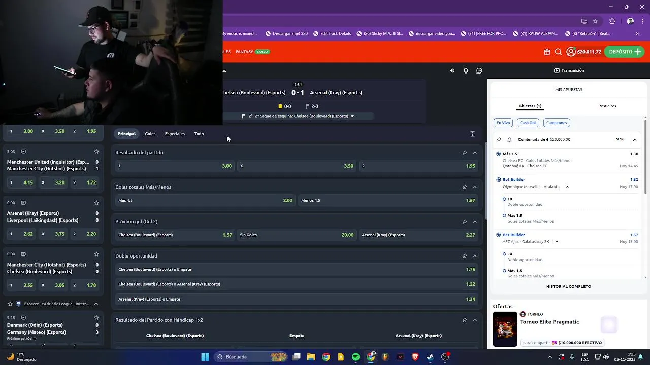
Task: Pin the Goles totales Más/Menos market
Action: click(x=465, y=187)
